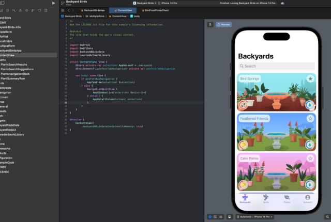
Task: Select Backyards tab in phone preview
Action: click(245, 199)
